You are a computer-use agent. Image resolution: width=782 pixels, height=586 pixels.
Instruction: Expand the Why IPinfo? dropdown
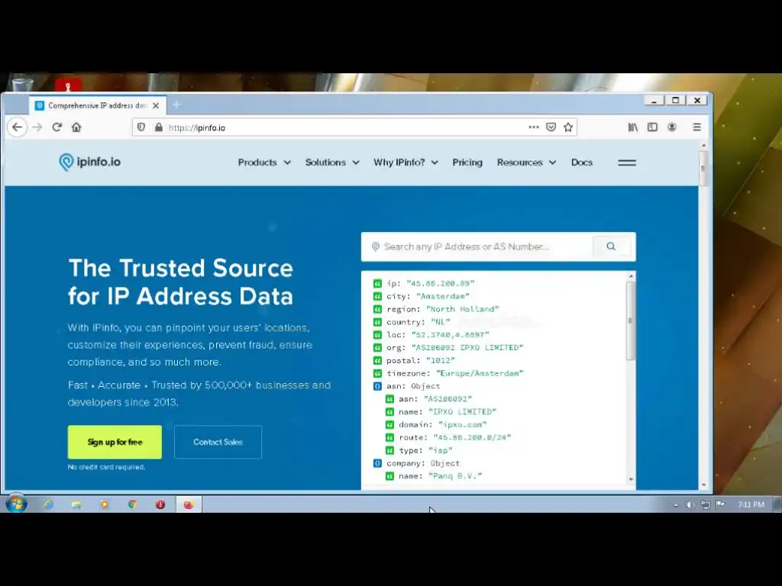tap(406, 163)
